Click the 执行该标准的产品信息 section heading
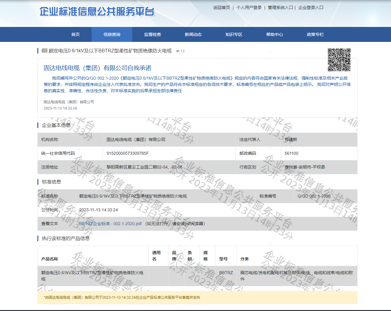Screen dimensions: 391x311 (x=66, y=238)
